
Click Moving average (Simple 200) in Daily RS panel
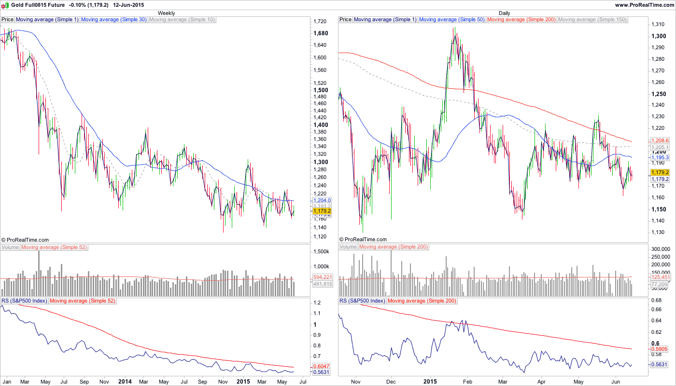[x=422, y=301]
